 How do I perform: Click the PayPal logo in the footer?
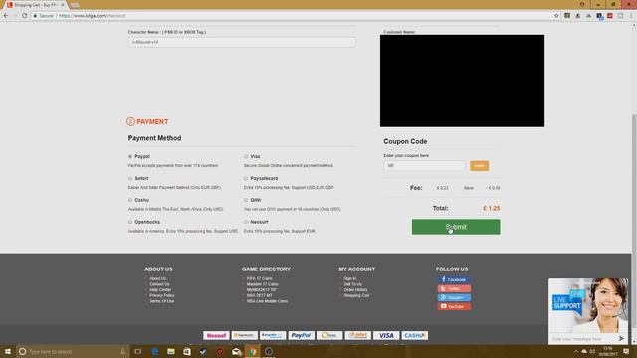point(301,336)
